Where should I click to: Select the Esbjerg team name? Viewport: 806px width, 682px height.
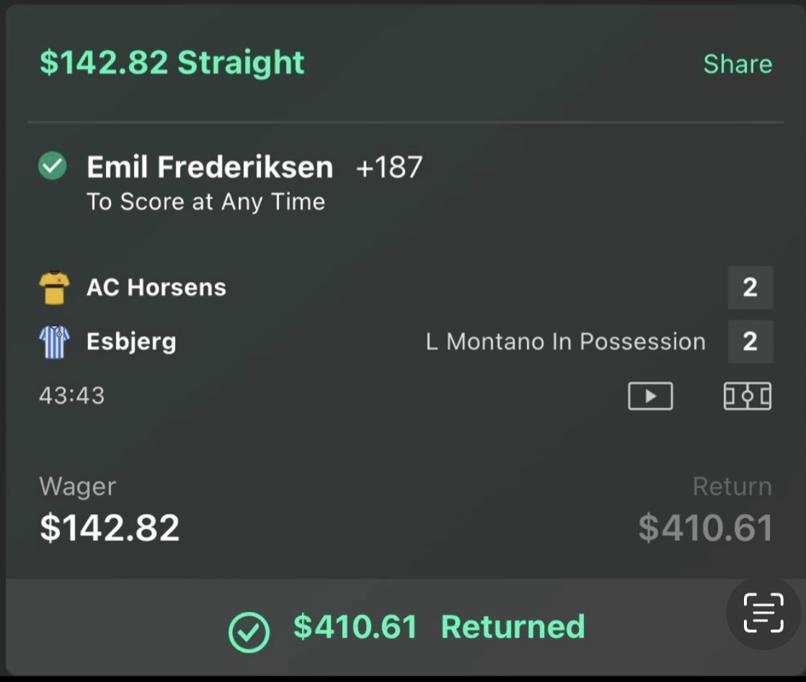[x=131, y=342]
